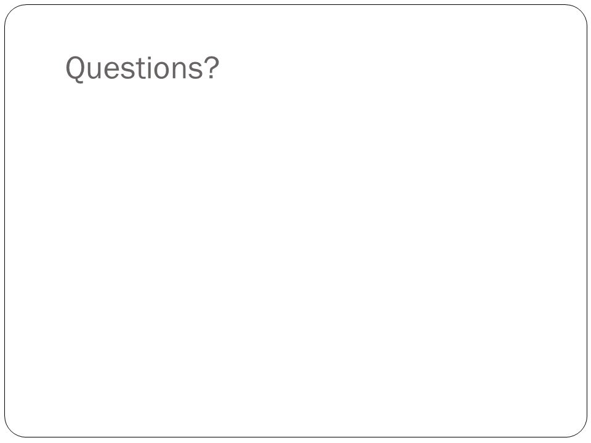Viewport: 591px width, 443px height.
Task: Select the capital Q in the title
Action: click(x=74, y=69)
